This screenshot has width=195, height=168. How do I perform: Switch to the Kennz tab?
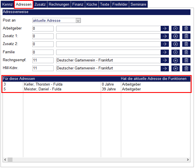[x=7, y=5]
